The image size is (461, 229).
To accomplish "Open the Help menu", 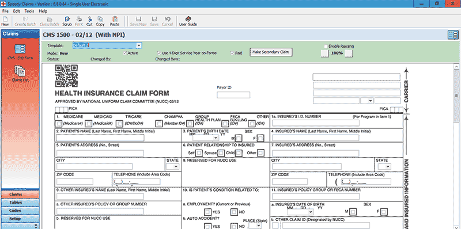I will (x=43, y=11).
